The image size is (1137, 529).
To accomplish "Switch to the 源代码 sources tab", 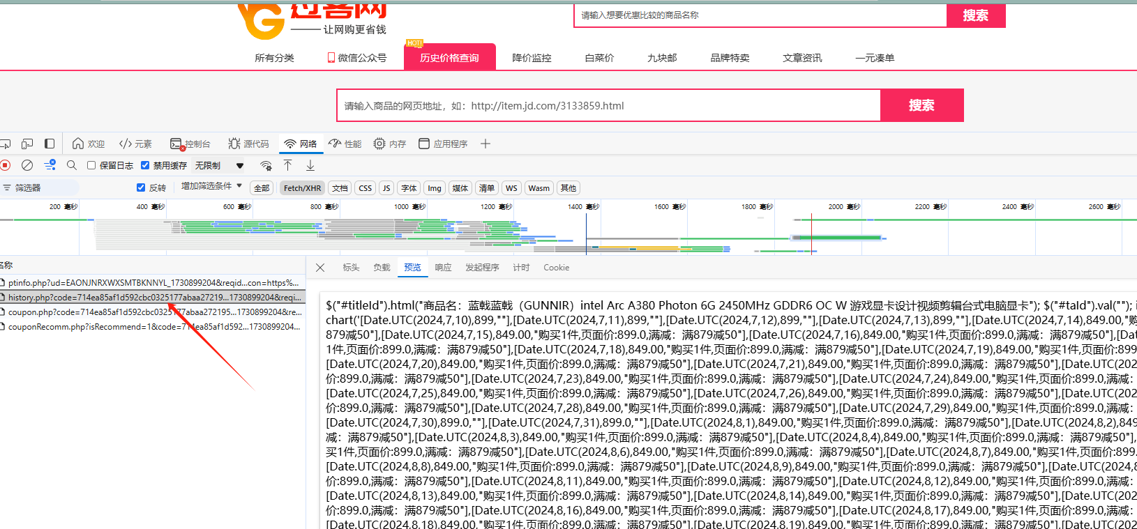I will point(248,144).
